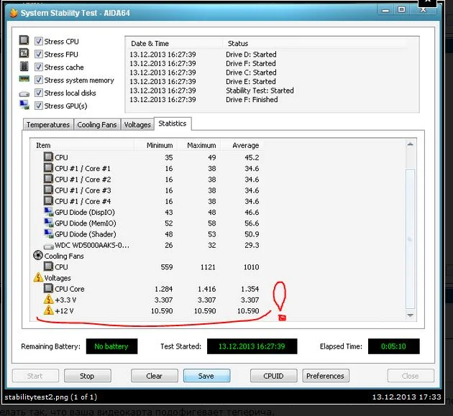Viewport: 453px width, 416px height.
Task: Open the Cooling Fans tab
Action: [x=97, y=125]
